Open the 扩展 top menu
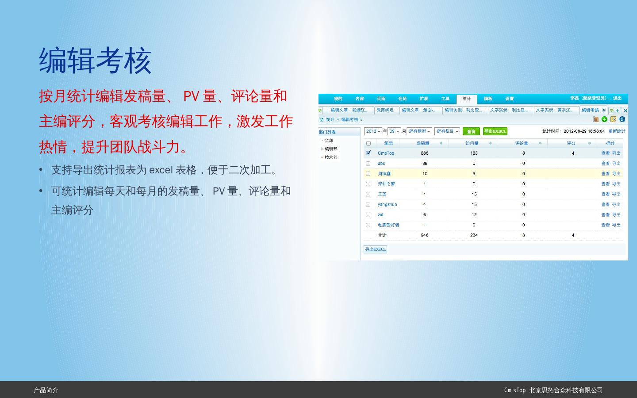This screenshot has height=398, width=637. pyautogui.click(x=424, y=99)
